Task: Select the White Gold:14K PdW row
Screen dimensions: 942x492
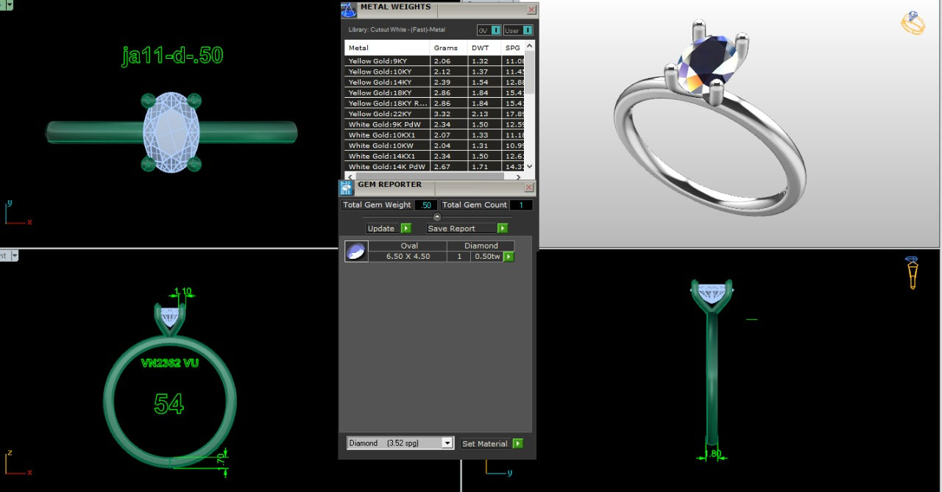Action: [x=434, y=167]
